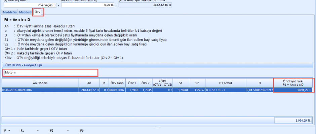Click the ÖTV Fiyat Farkı column header
Screen dimensions: 316x134
293,83
